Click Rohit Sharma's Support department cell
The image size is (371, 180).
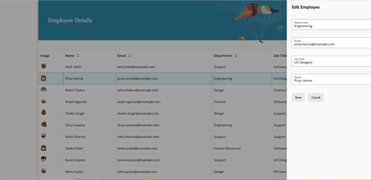point(242,137)
